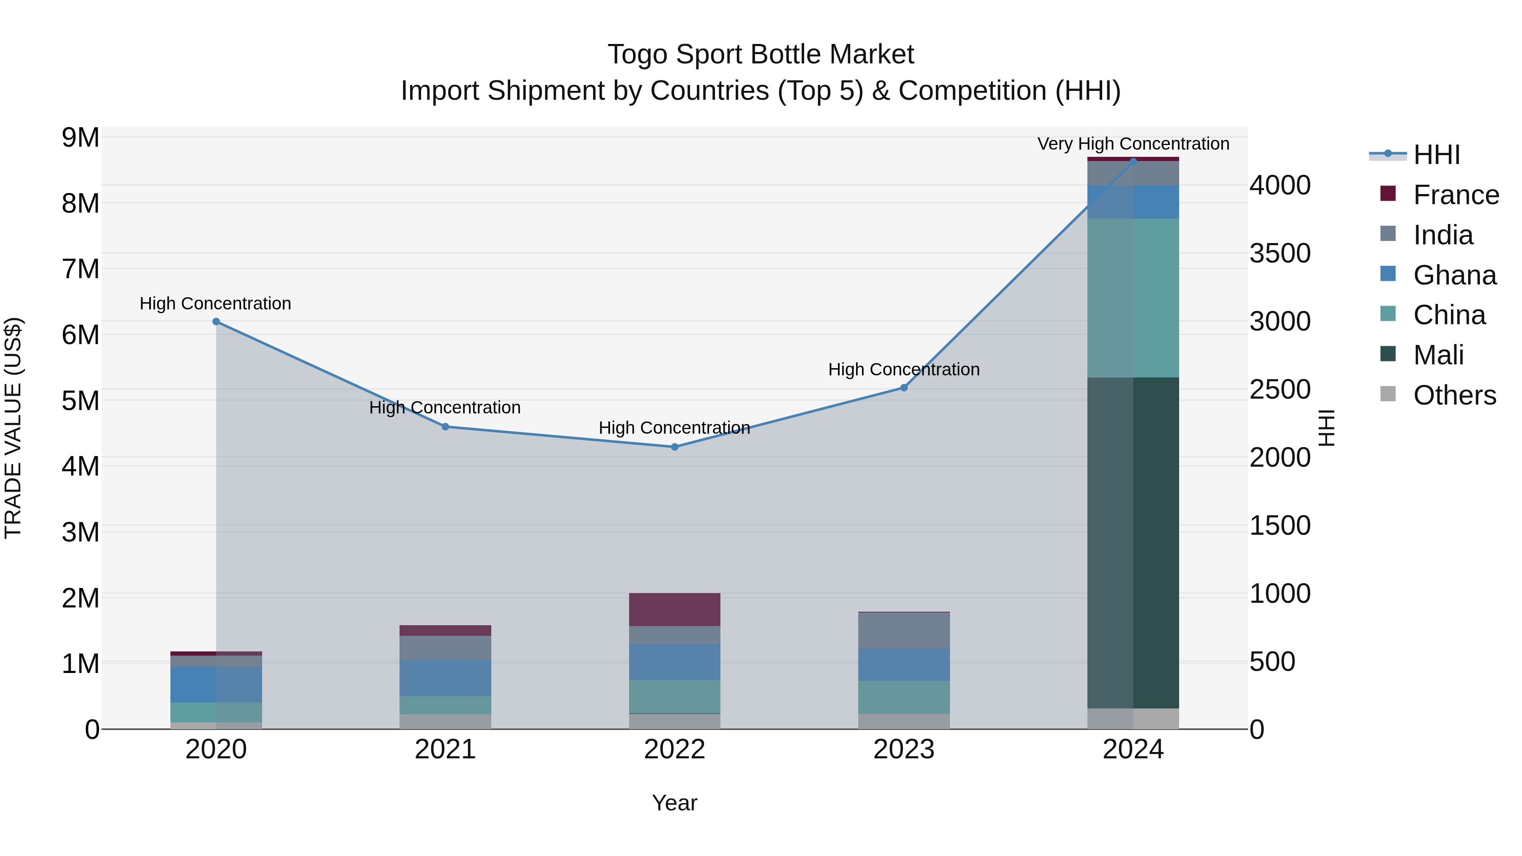Toggle the China legend entry label
Image resolution: width=1522 pixels, height=856 pixels.
point(1449,315)
